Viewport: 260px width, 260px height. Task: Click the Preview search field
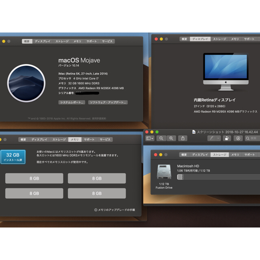(x=252, y=138)
